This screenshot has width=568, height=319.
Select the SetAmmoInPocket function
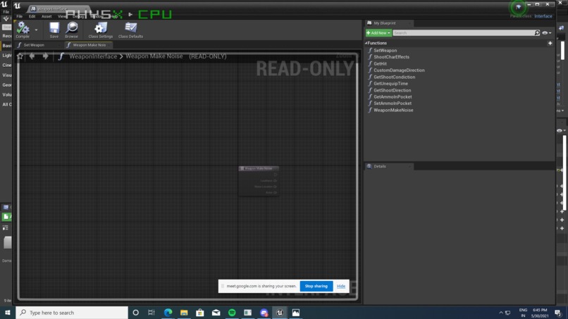point(393,104)
